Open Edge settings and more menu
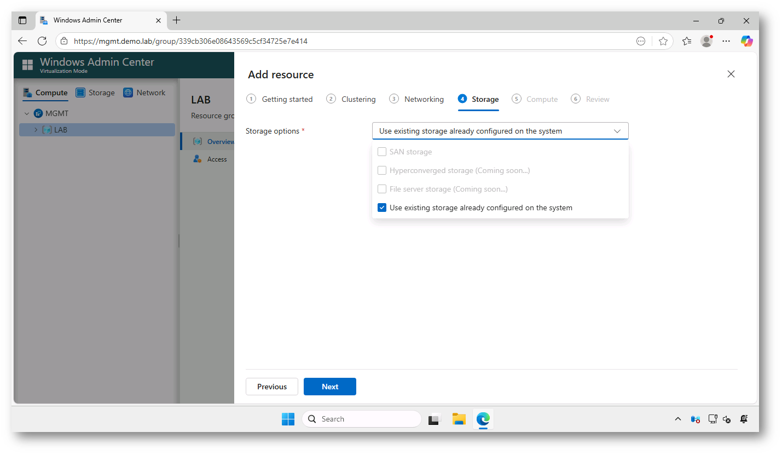 click(726, 41)
